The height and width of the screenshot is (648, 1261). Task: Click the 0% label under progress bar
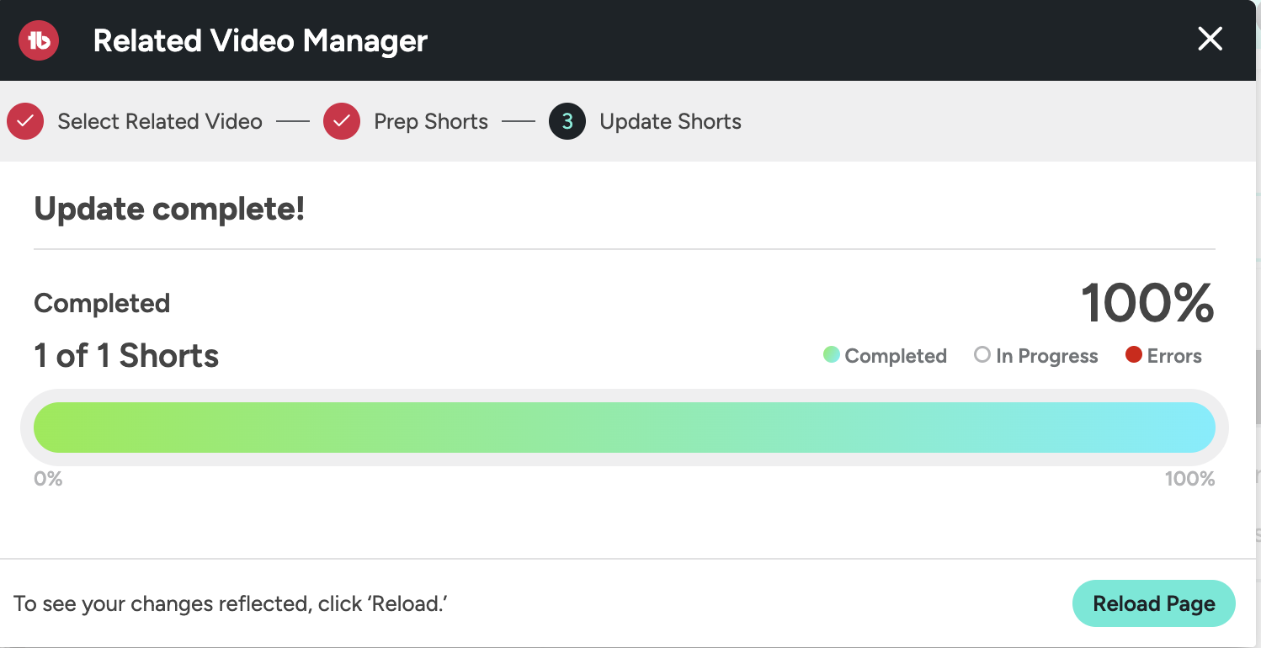pyautogui.click(x=48, y=480)
